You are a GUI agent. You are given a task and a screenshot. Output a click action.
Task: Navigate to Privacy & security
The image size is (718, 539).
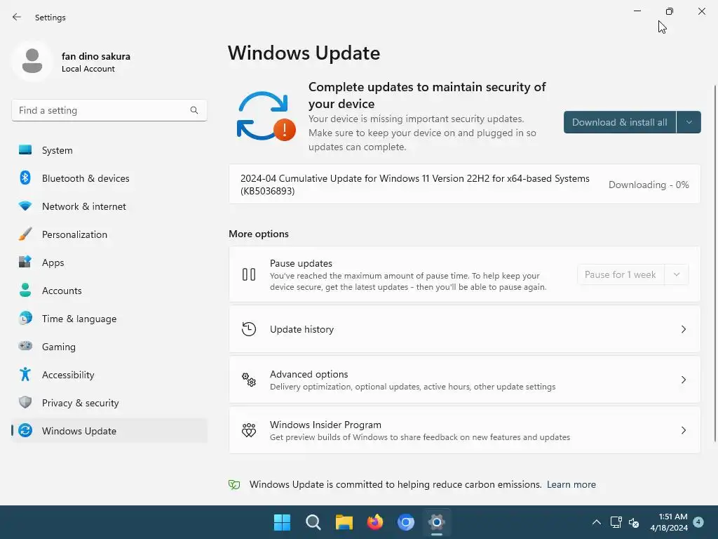(x=109, y=402)
